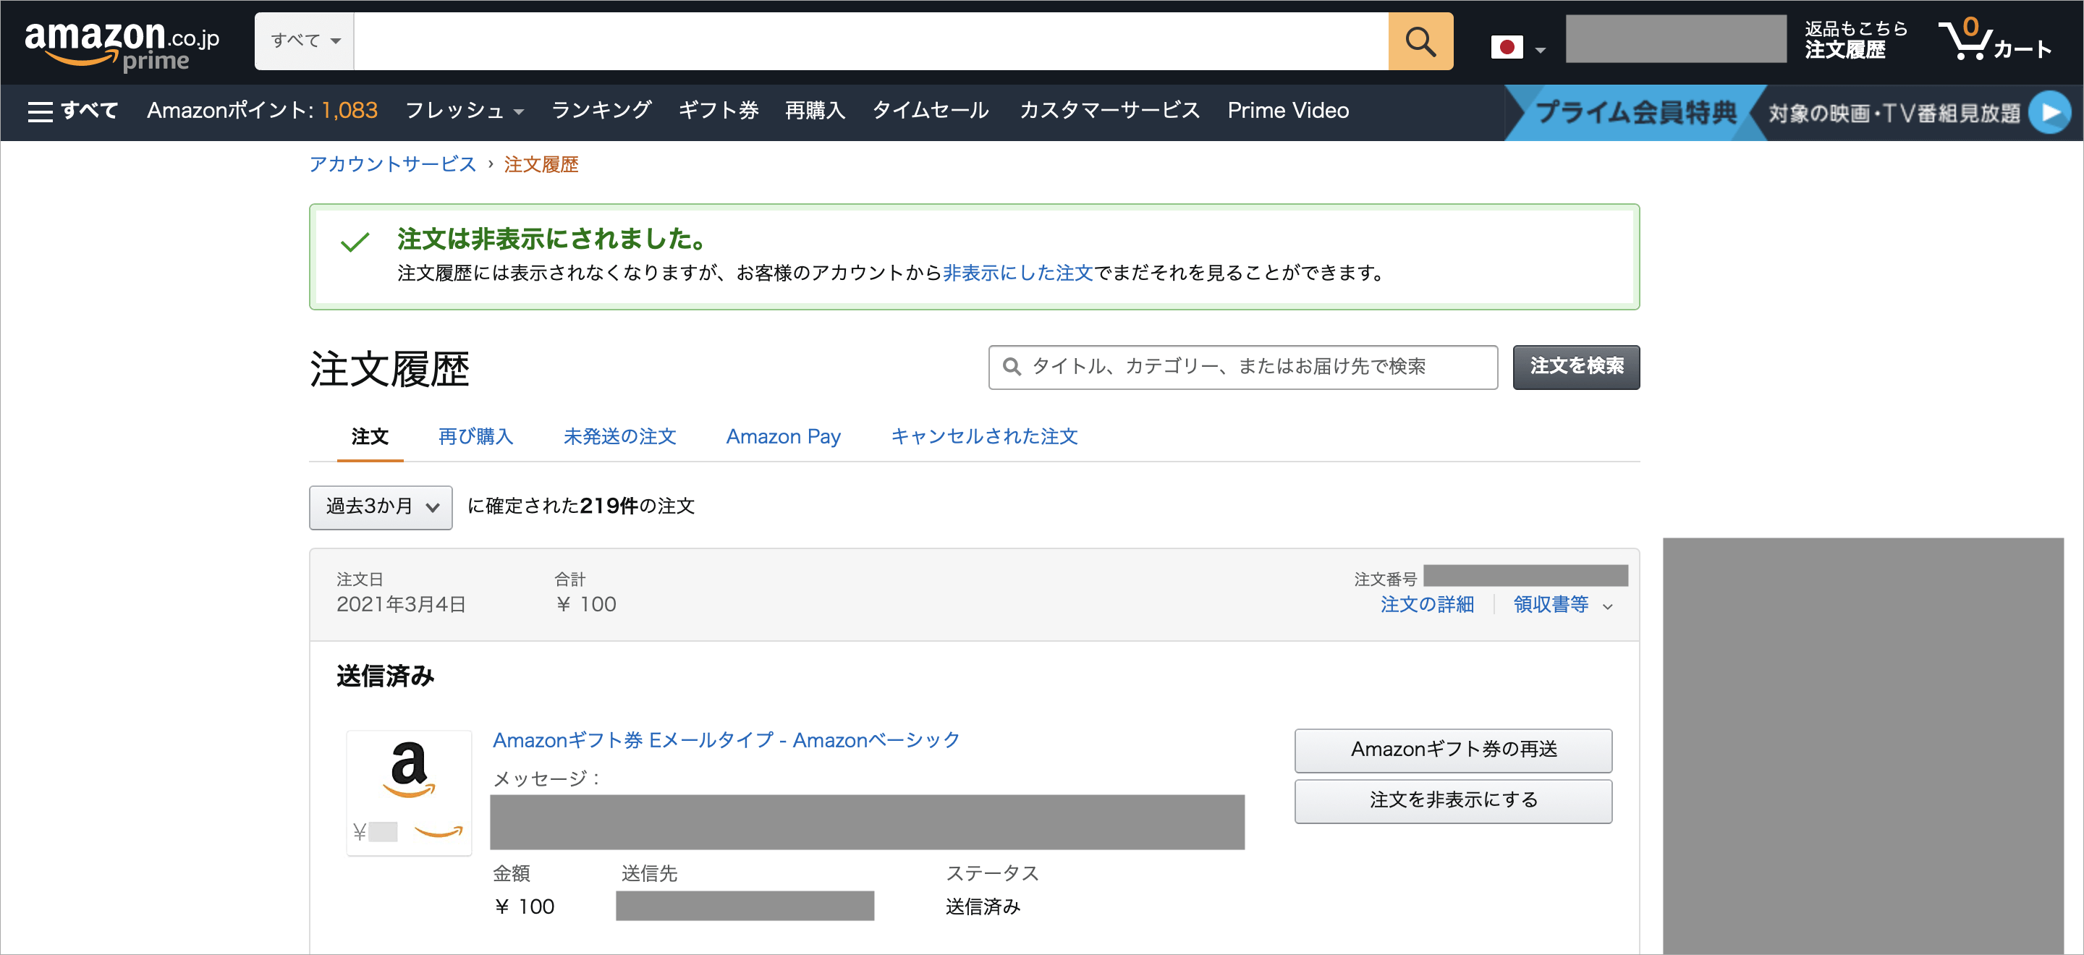Open the Amazonギフト券 Eメールタイプ product link
Viewport: 2084px width, 955px height.
pyautogui.click(x=726, y=741)
